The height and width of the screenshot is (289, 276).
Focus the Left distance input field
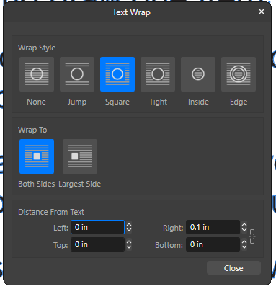pos(97,227)
